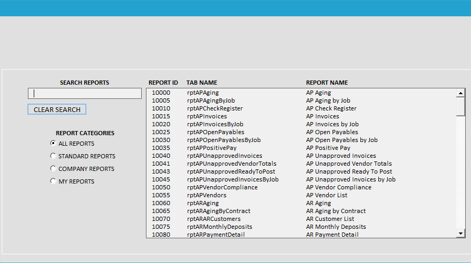Select report ID 10041
The width and height of the screenshot is (471, 263).
point(161,164)
